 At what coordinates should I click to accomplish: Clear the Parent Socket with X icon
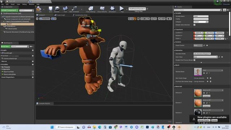207,45
